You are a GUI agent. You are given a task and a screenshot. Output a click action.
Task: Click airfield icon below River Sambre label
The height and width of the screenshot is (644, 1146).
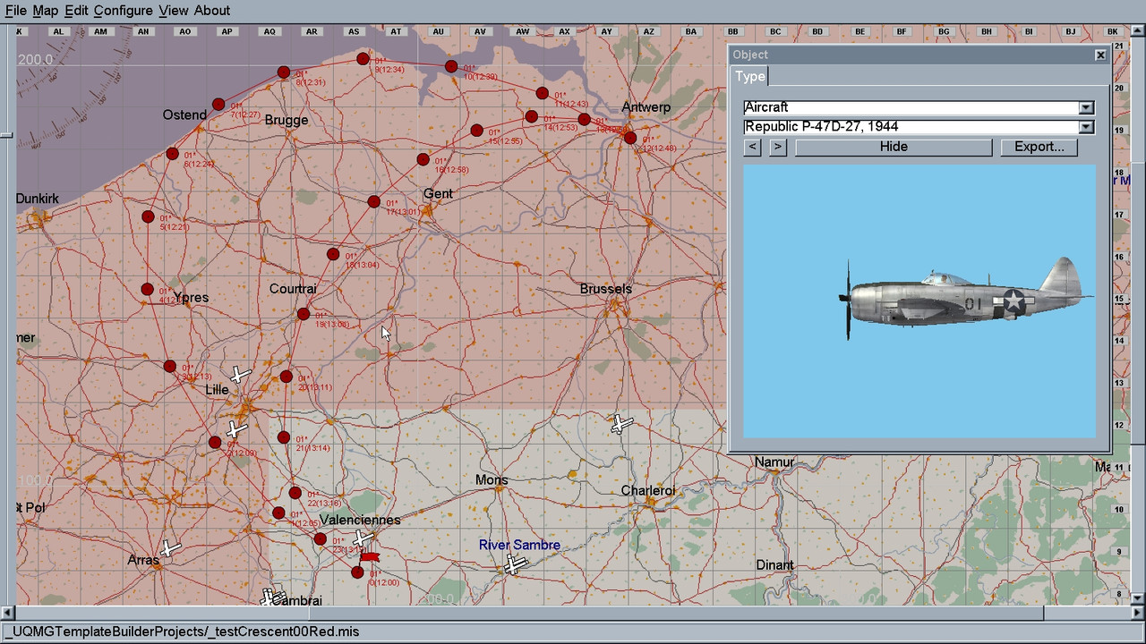coord(513,564)
